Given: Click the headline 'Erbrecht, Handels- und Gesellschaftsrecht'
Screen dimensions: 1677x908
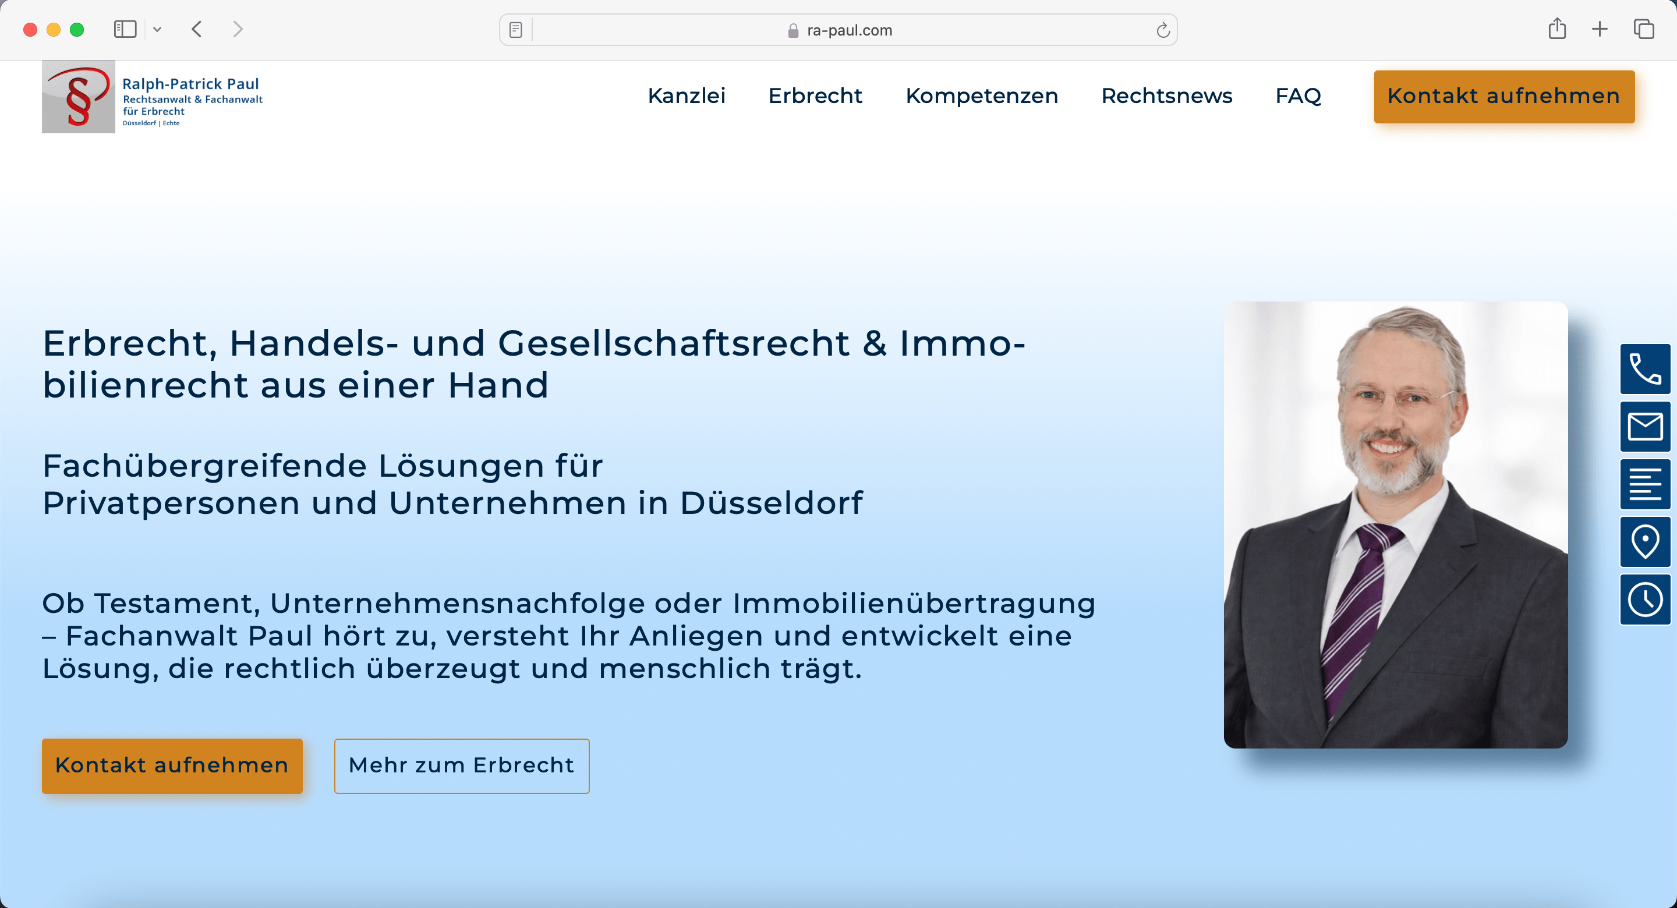Looking at the screenshot, I should tap(534, 364).
